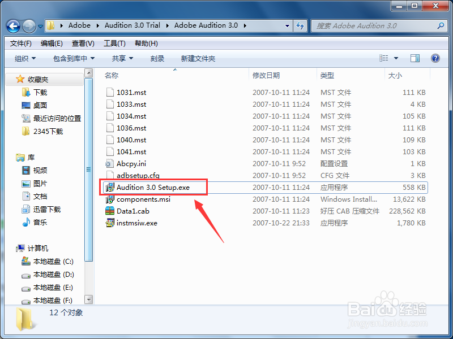The image size is (453, 339).
Task: Click the 刻录 toolbar button
Action: point(157,59)
